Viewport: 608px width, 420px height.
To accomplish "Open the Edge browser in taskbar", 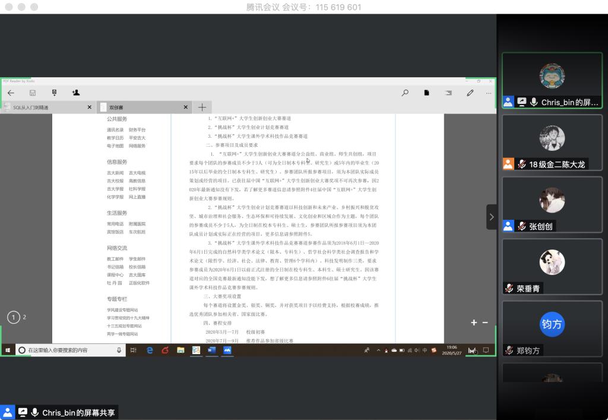I will [x=150, y=350].
